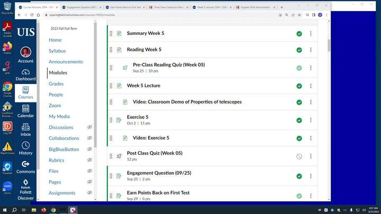Click the Account profile avatar
This screenshot has height=214, width=381.
click(x=25, y=53)
